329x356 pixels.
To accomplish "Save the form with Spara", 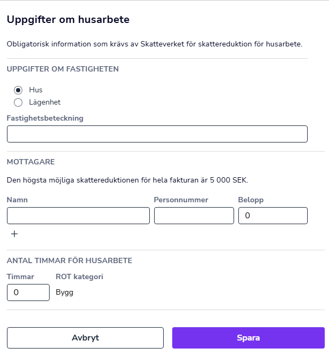I will (248, 338).
